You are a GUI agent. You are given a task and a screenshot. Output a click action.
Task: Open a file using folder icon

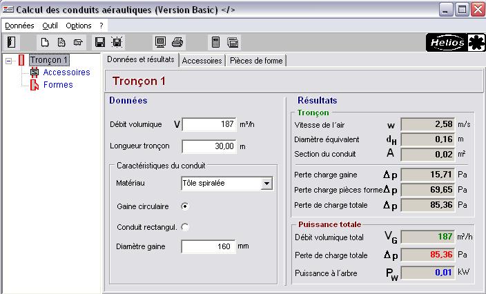tap(78, 42)
